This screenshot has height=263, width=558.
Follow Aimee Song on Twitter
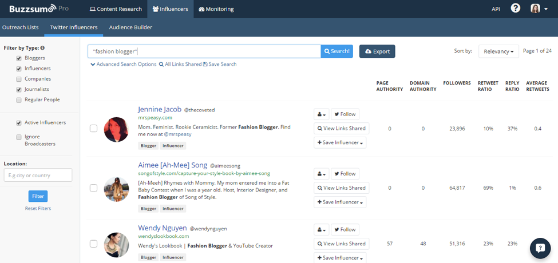pyautogui.click(x=345, y=174)
